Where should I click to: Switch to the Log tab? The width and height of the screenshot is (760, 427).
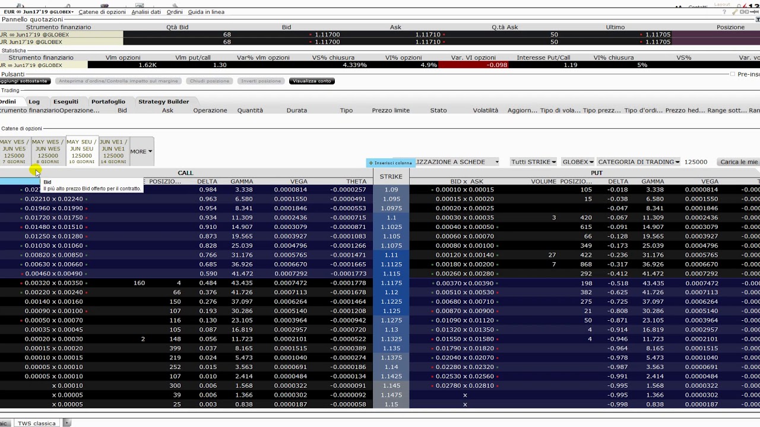34,101
